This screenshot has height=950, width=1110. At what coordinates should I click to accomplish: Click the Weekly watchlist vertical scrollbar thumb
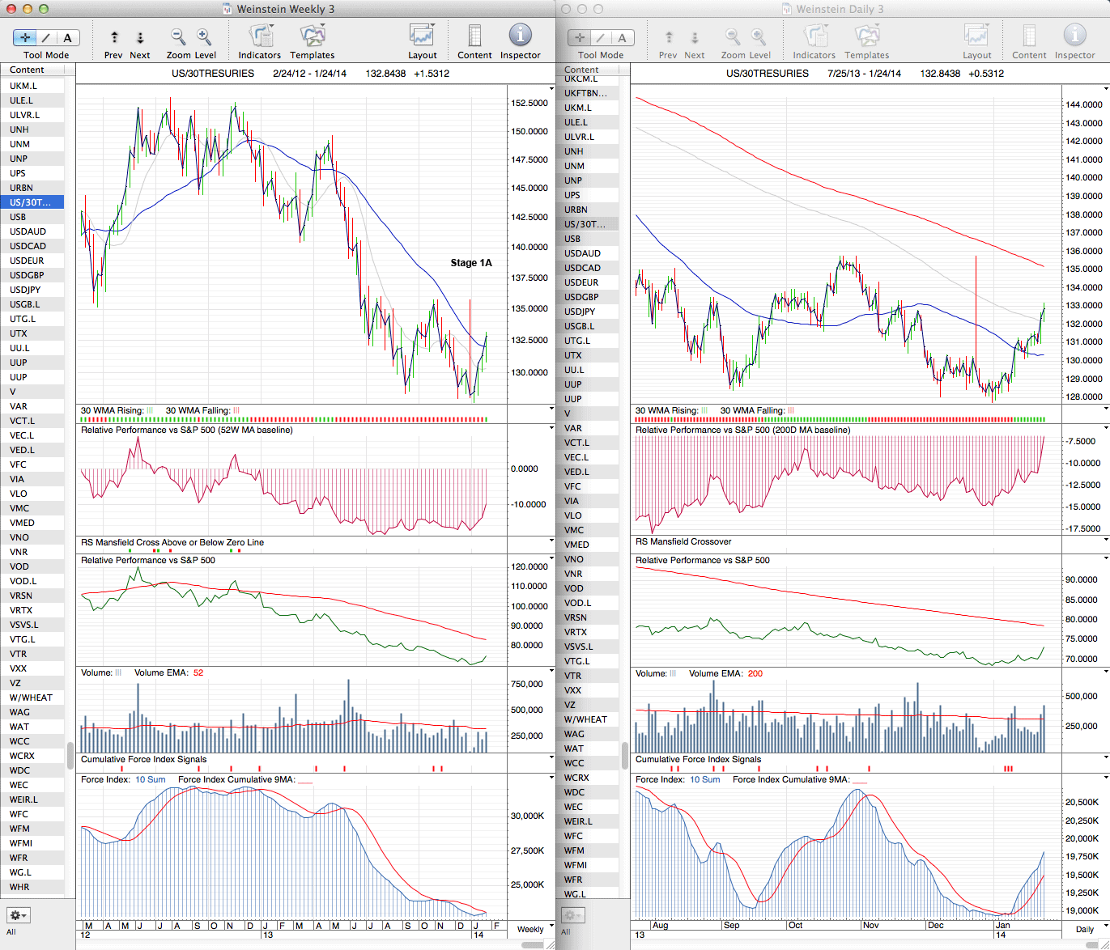click(70, 755)
